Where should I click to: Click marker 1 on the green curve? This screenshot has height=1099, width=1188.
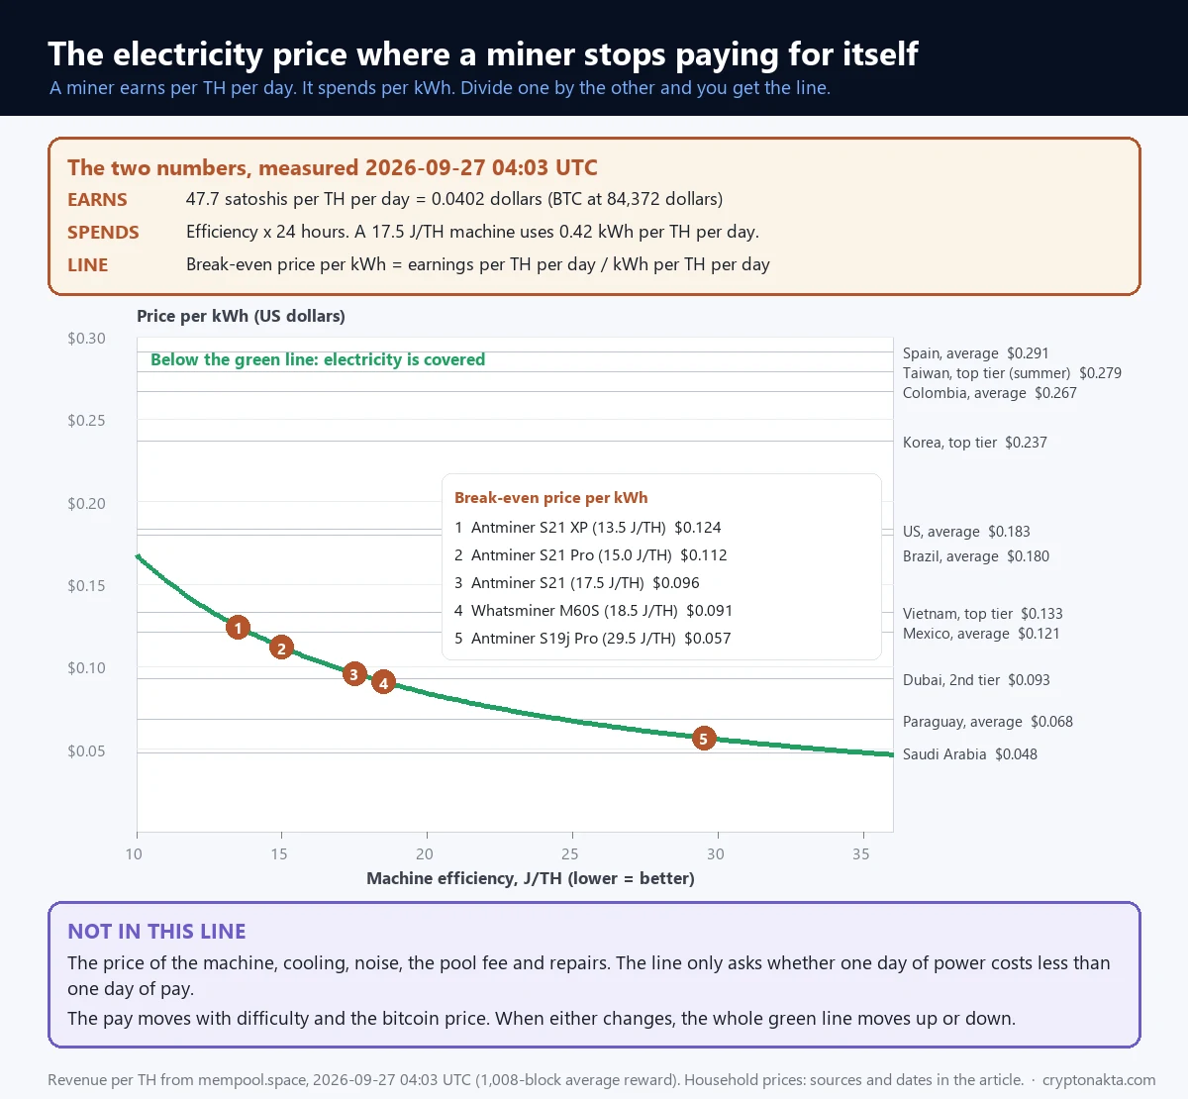(x=238, y=628)
